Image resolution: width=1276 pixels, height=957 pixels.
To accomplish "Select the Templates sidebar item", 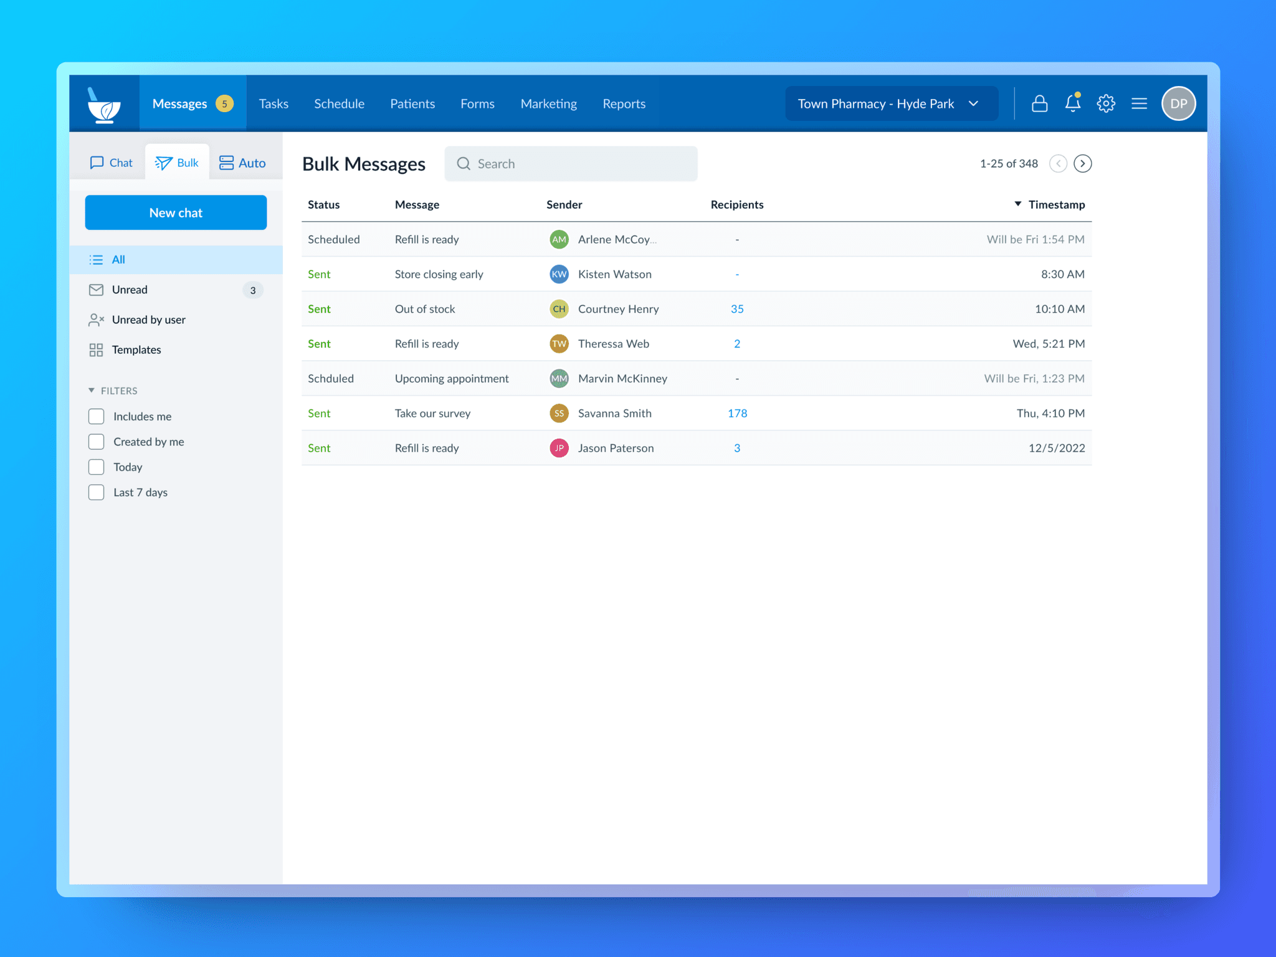I will (136, 350).
